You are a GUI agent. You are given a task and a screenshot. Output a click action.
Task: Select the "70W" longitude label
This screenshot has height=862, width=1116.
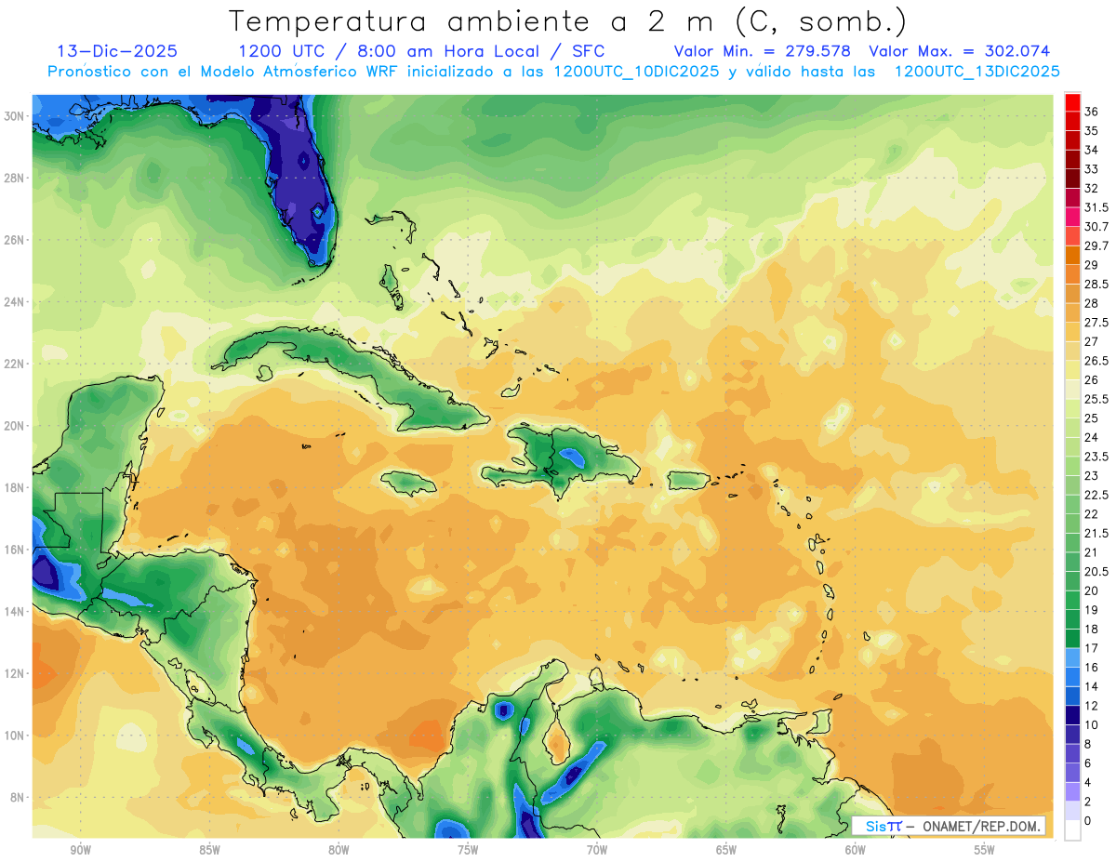coord(597,850)
